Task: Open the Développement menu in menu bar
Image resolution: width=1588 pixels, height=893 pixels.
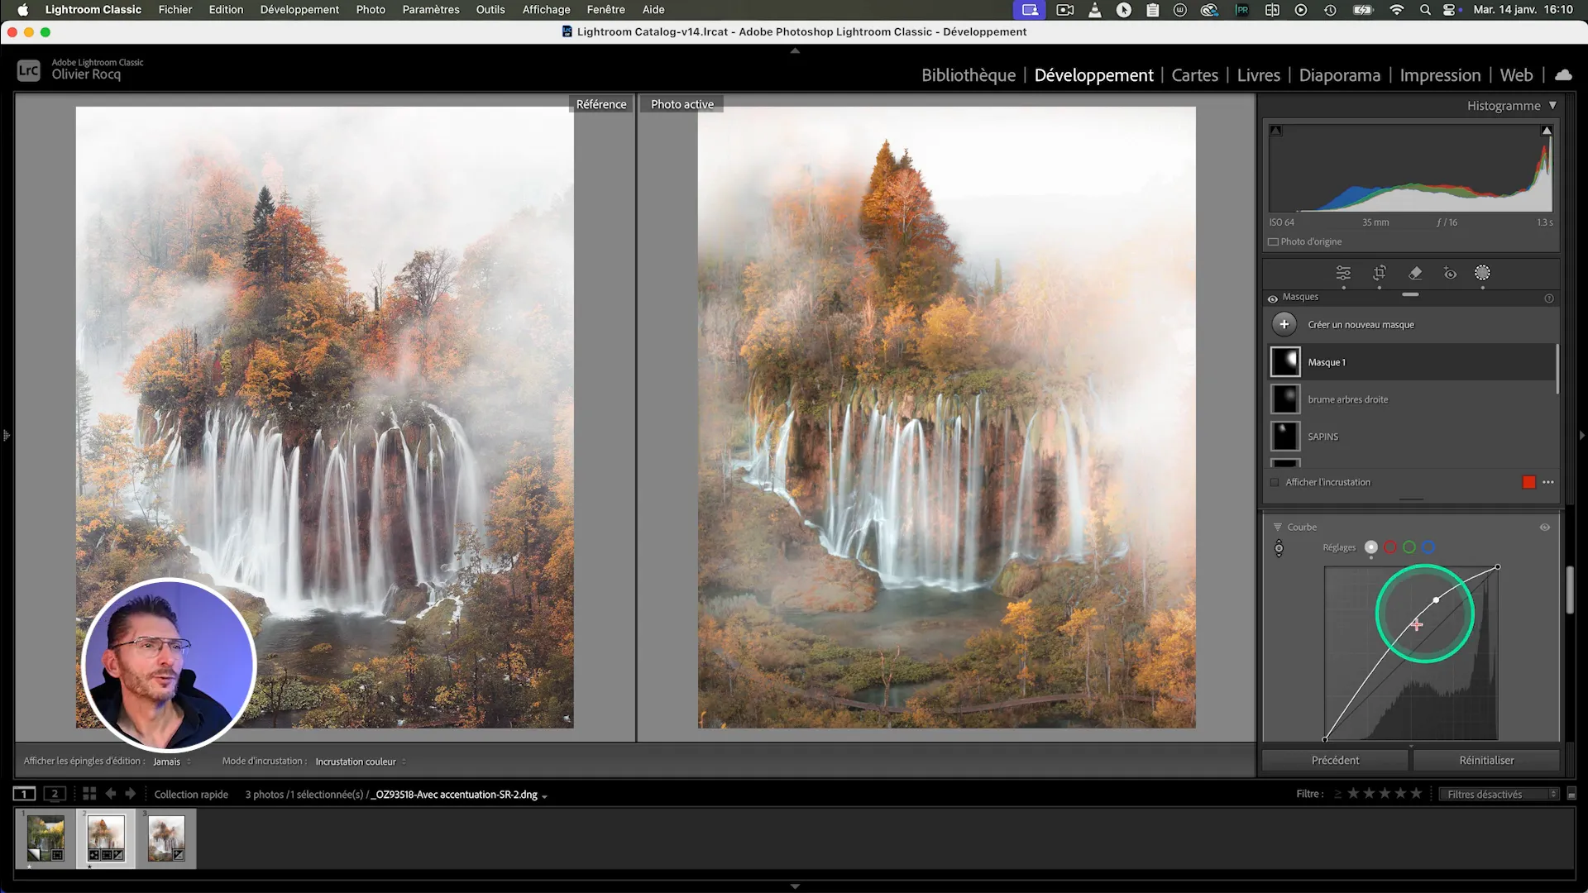Action: click(299, 10)
